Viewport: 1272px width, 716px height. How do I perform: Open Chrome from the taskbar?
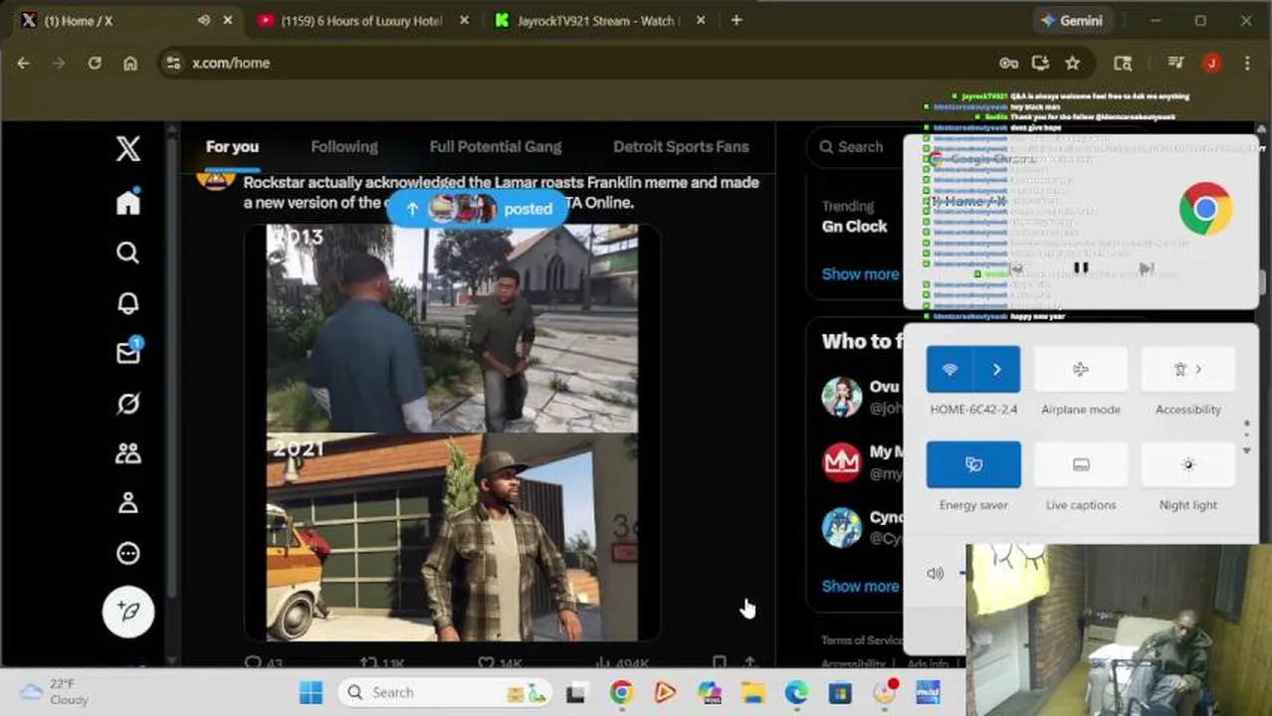click(621, 692)
